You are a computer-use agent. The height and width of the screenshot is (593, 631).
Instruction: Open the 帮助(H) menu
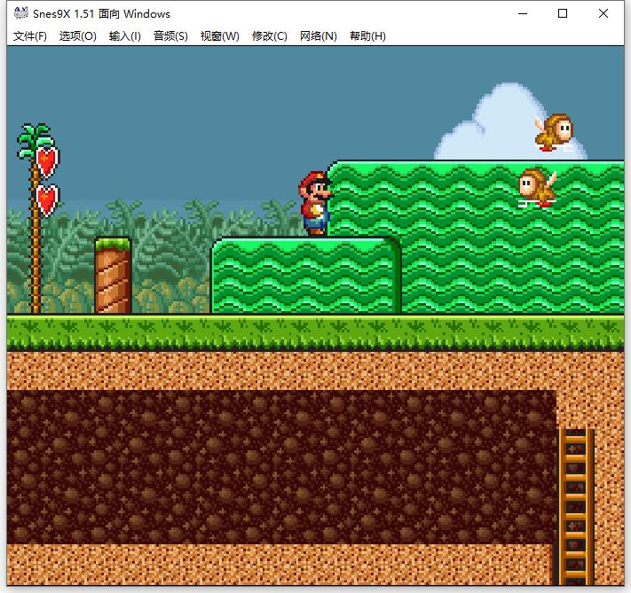click(x=367, y=36)
